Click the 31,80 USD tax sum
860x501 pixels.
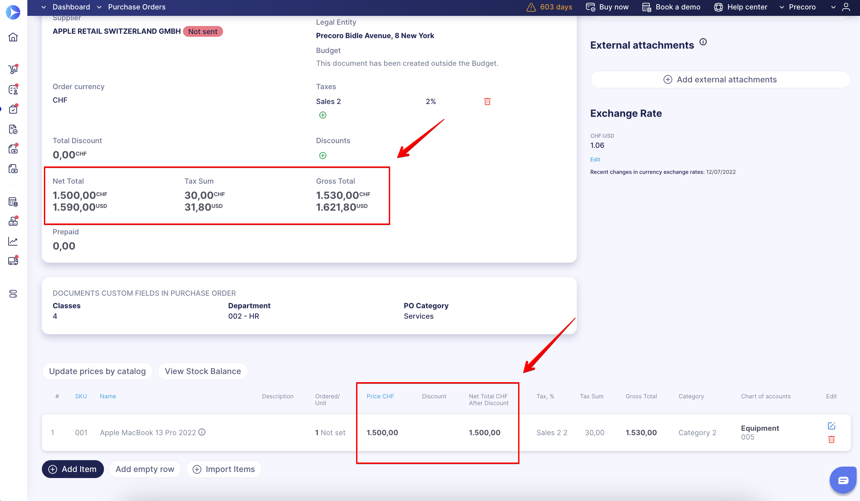pyautogui.click(x=204, y=207)
